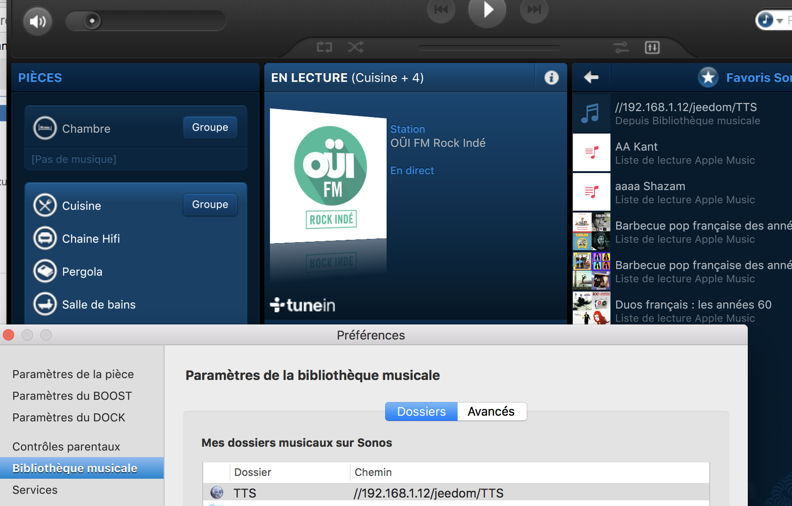Viewport: 792px width, 506px height.
Task: Click the aaaa Shazam playlist icon
Action: [592, 192]
